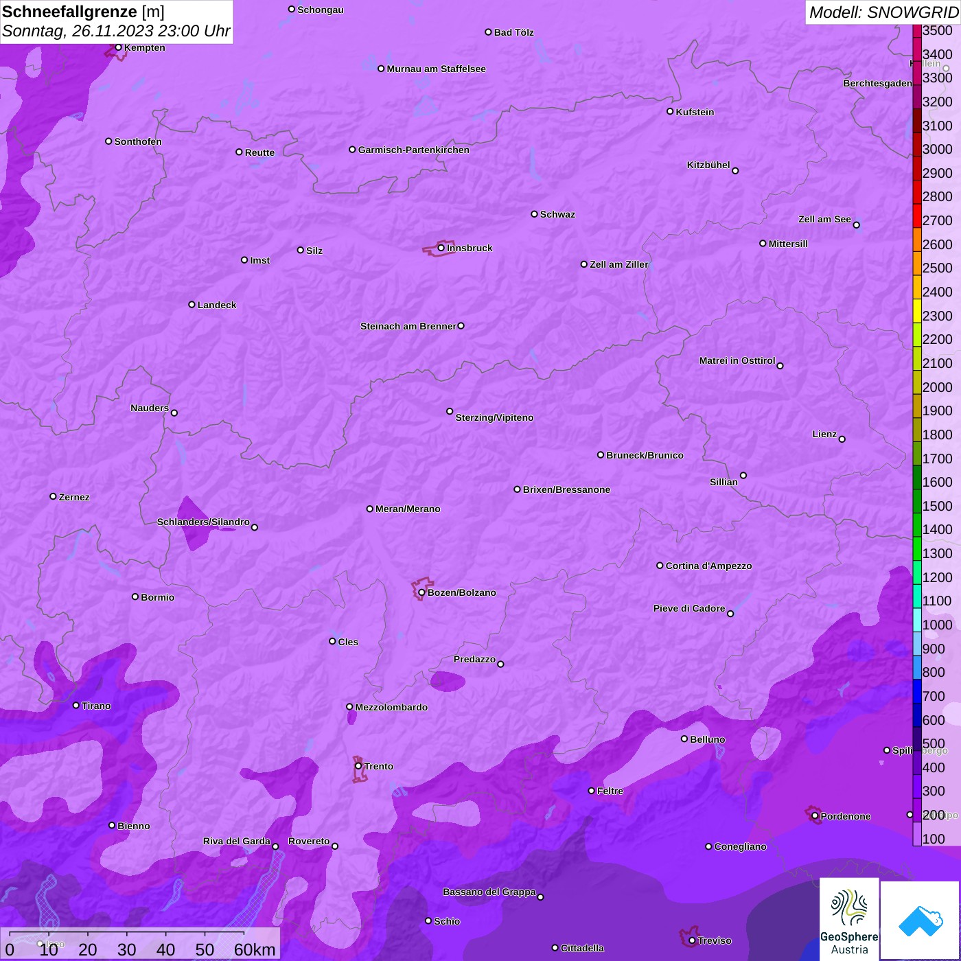Click the 'Garmisch-Partenkirchen' place label

(x=414, y=150)
